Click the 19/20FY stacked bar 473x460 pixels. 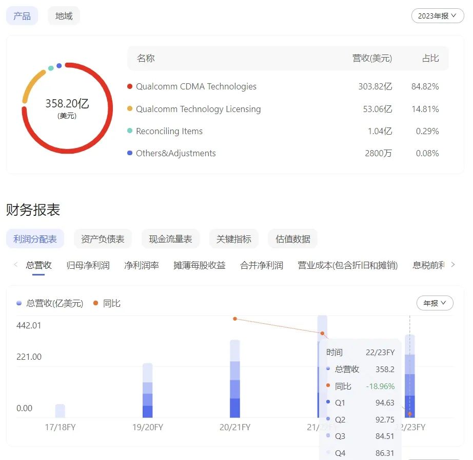coord(148,391)
